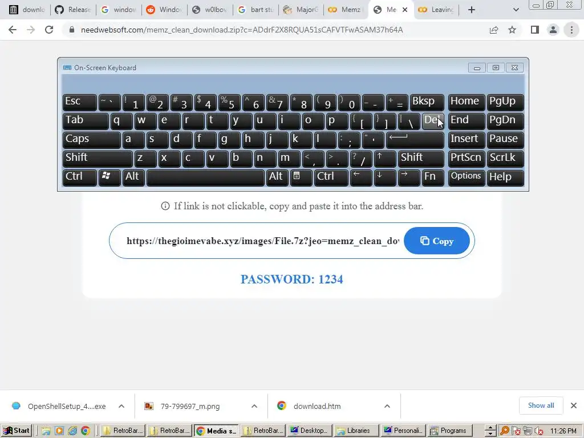Open the Chrome profile menu

[x=553, y=30]
